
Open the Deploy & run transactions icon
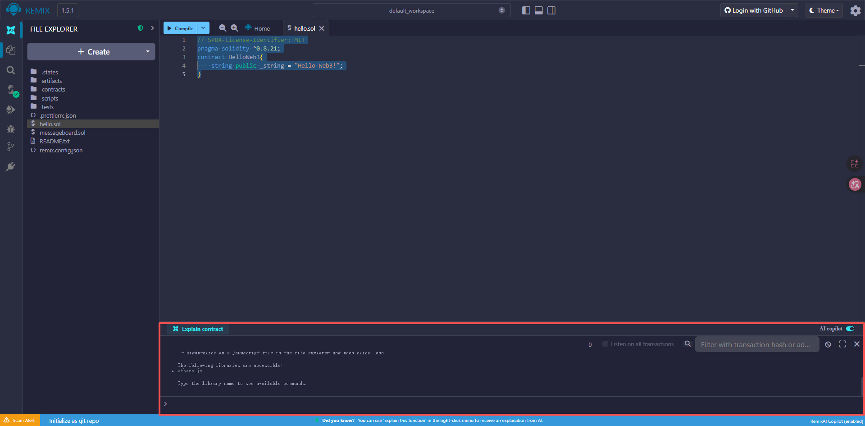coord(11,110)
